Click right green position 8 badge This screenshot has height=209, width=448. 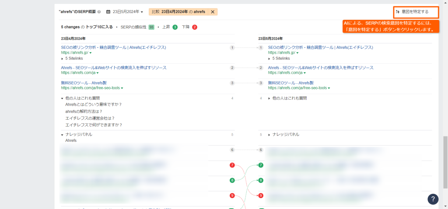(261, 180)
